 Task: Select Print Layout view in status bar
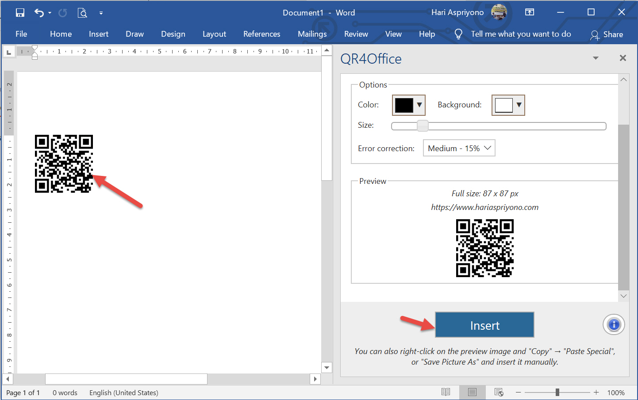[472, 392]
